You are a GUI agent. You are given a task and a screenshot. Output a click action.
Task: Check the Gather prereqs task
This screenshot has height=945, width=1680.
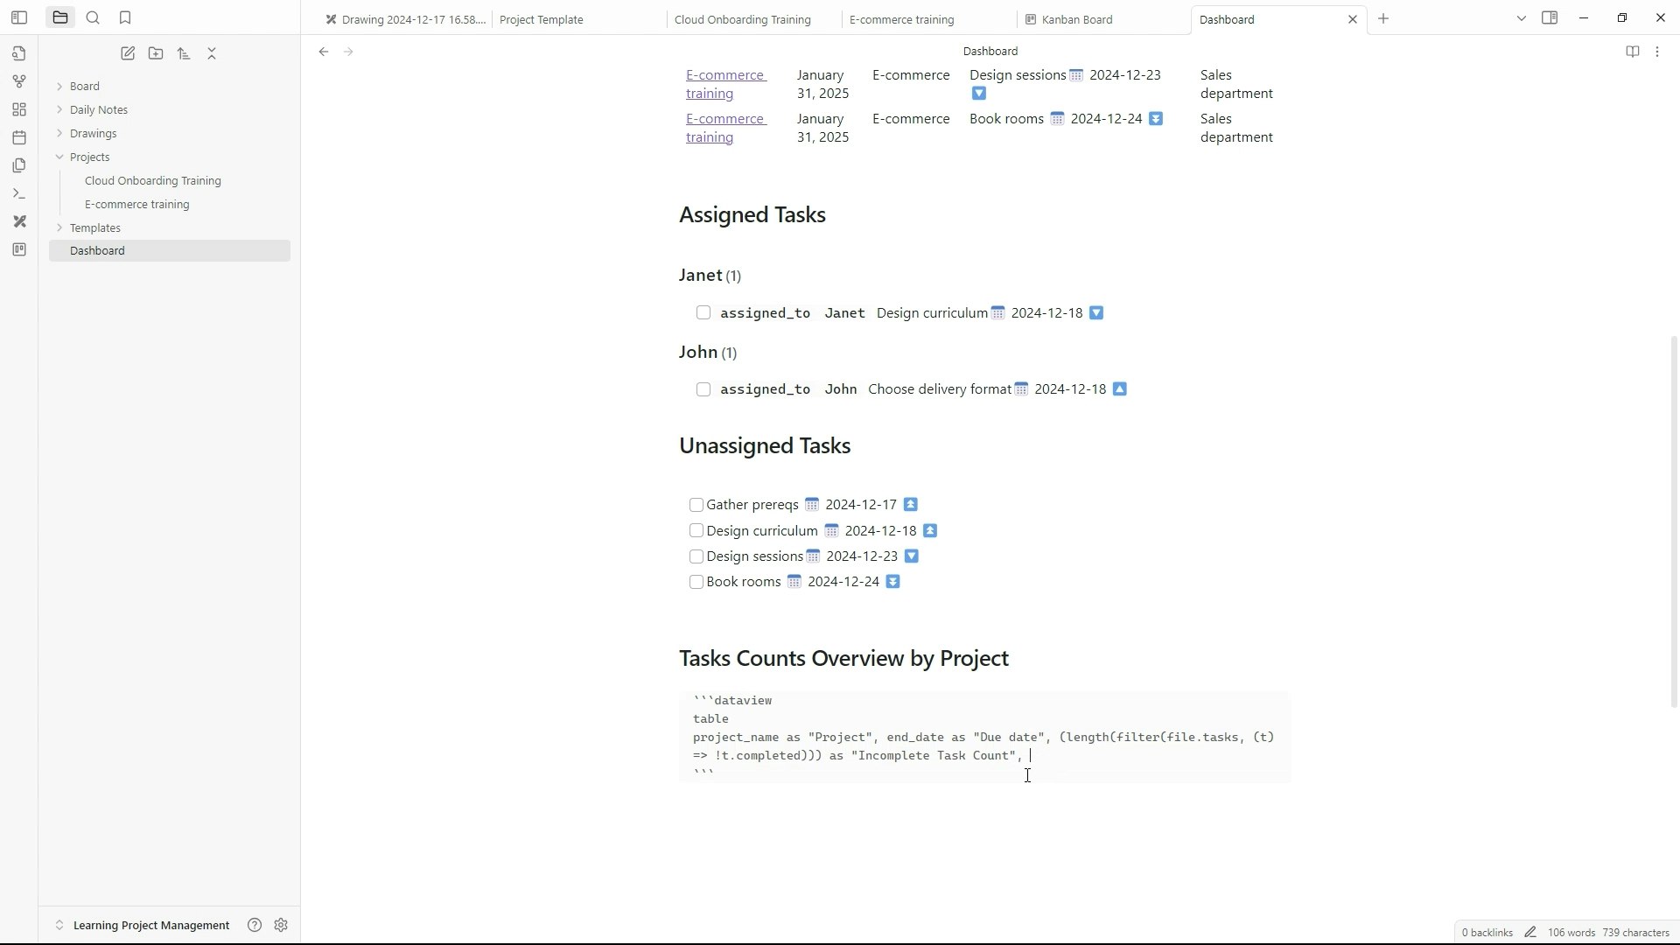click(696, 505)
